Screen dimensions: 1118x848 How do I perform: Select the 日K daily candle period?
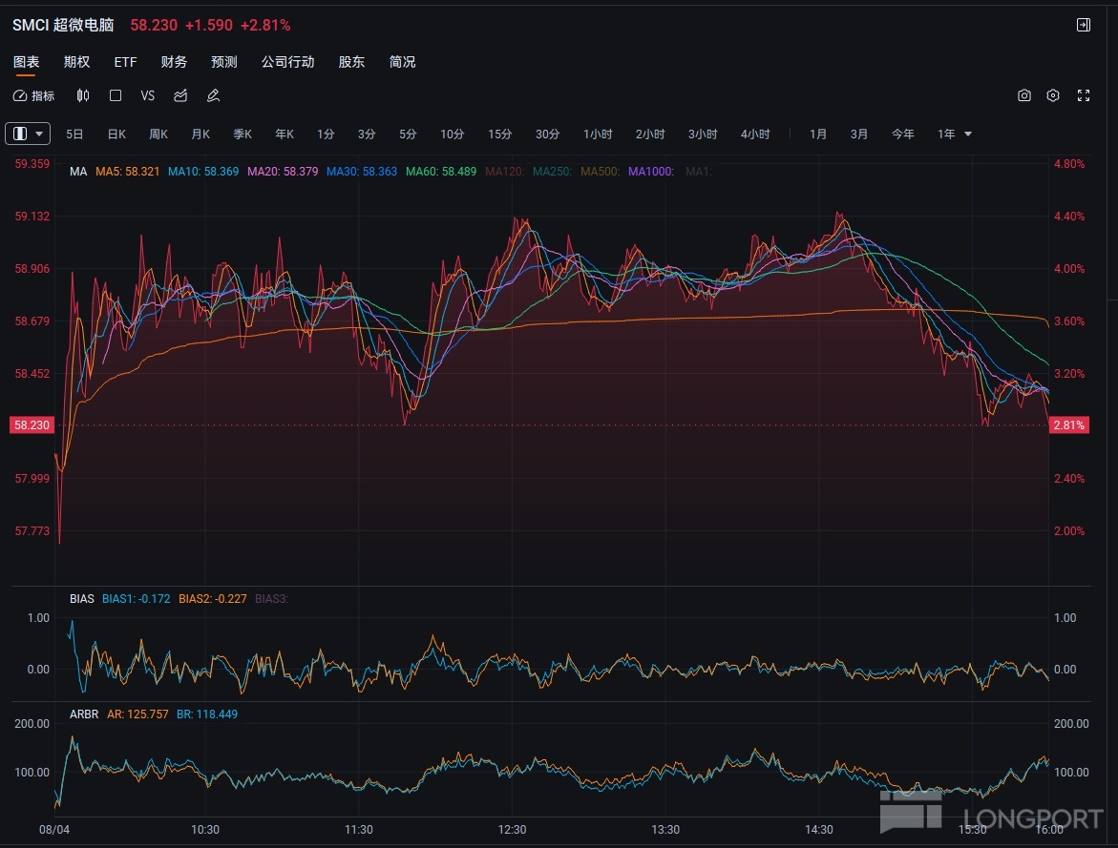tap(116, 134)
